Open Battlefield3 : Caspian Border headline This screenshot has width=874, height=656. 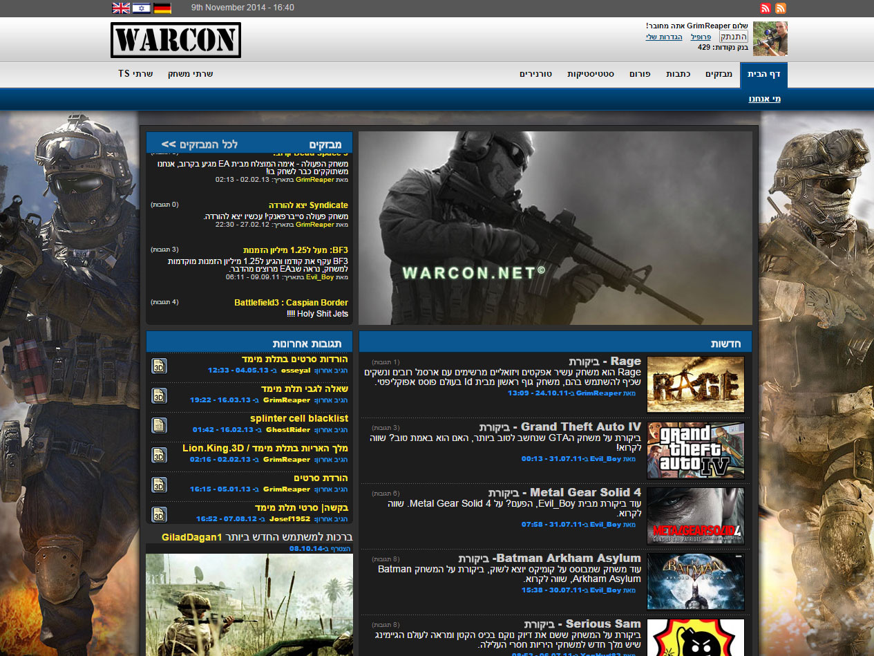pyautogui.click(x=292, y=303)
